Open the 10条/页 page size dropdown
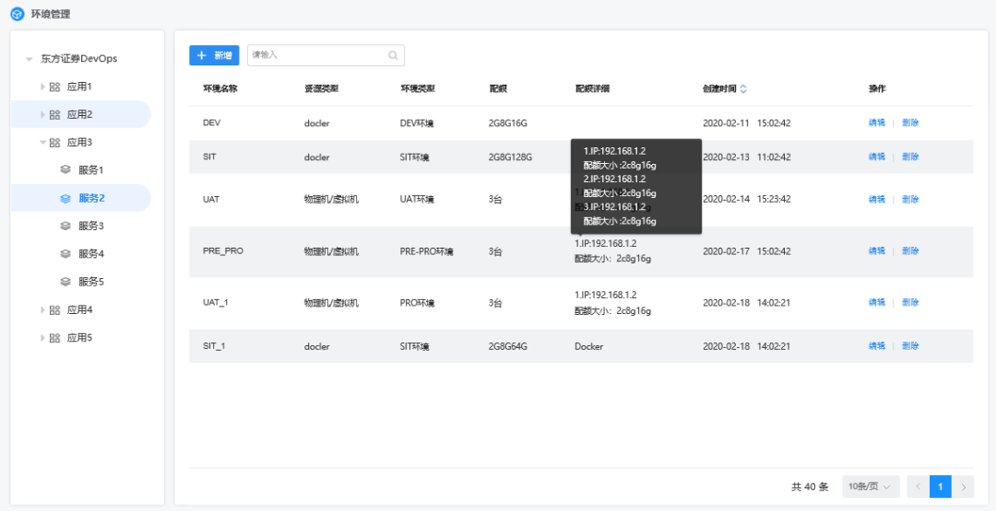This screenshot has height=511, width=996. 871,486
